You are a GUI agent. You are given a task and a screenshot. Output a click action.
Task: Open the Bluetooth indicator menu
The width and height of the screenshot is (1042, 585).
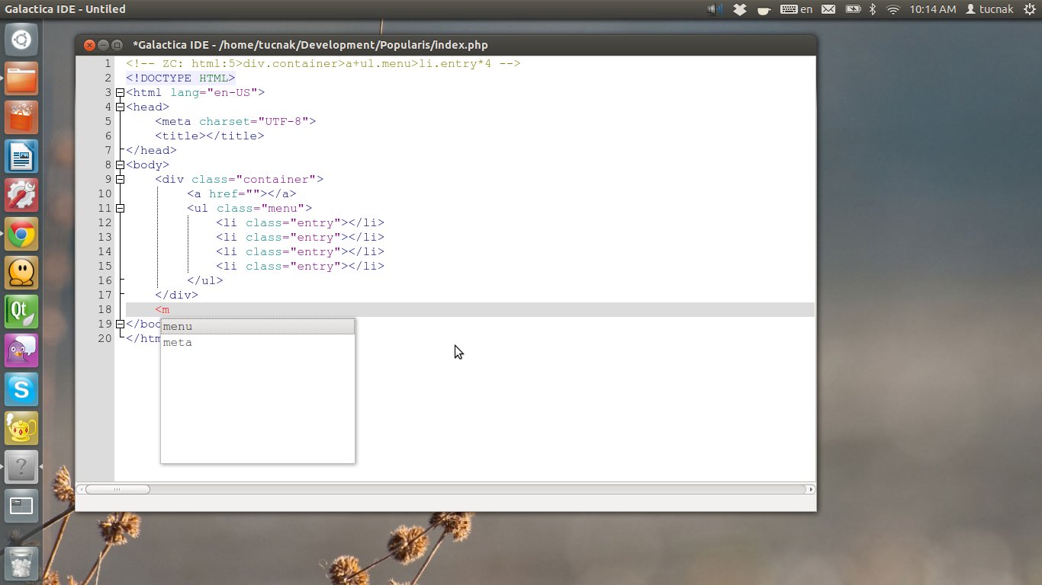(873, 9)
